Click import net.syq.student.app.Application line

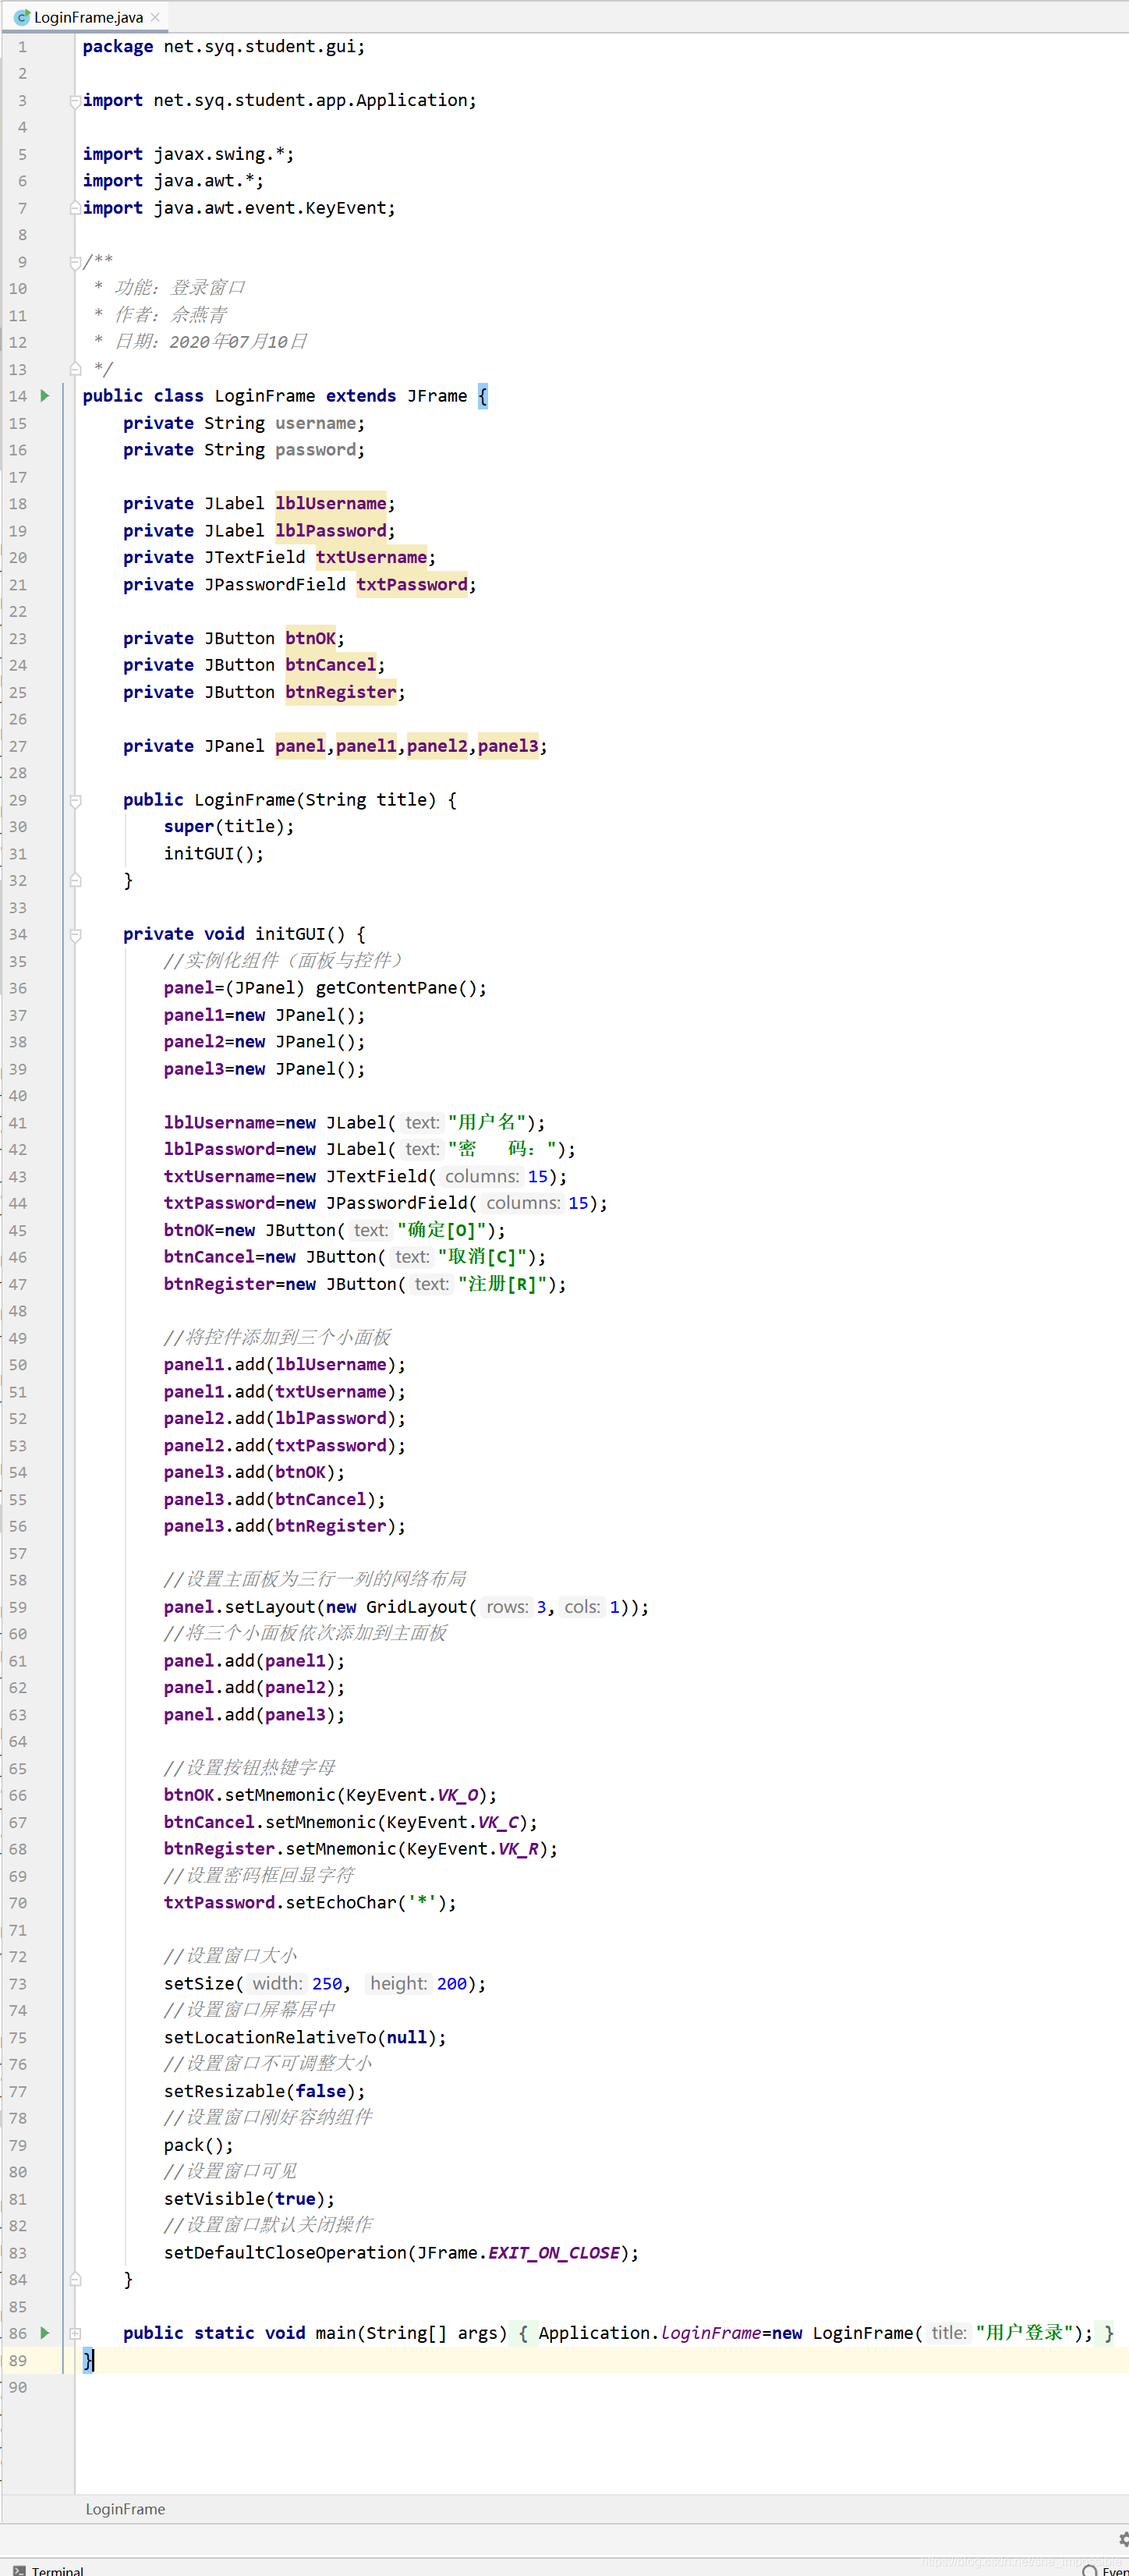coord(280,100)
